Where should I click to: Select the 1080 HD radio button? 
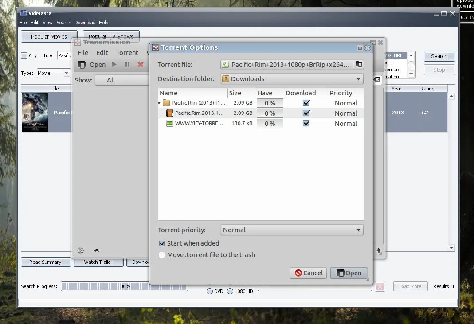click(230, 291)
